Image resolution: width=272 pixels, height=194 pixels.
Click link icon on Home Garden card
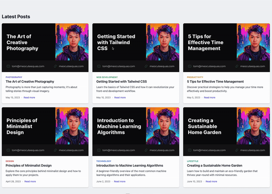coord(237,150)
